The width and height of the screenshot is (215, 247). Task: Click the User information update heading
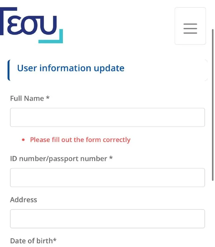point(71,68)
